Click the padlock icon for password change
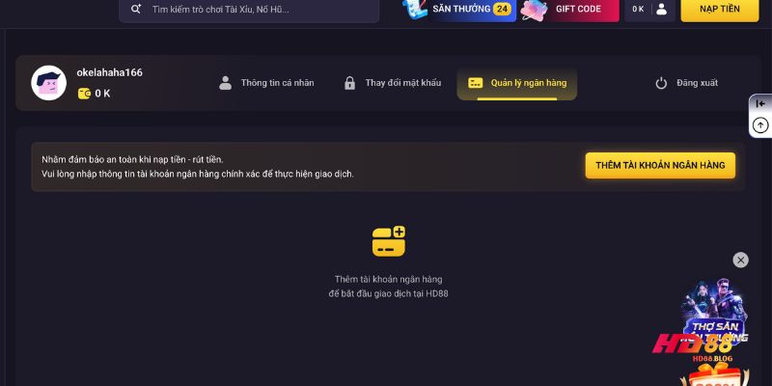 coord(349,83)
